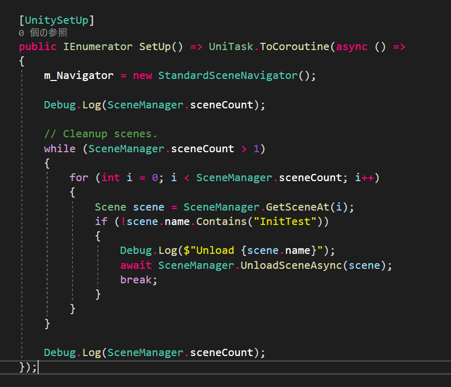The image size is (451, 387).
Task: Click the UnitySetUp attribute
Action: tap(57, 20)
